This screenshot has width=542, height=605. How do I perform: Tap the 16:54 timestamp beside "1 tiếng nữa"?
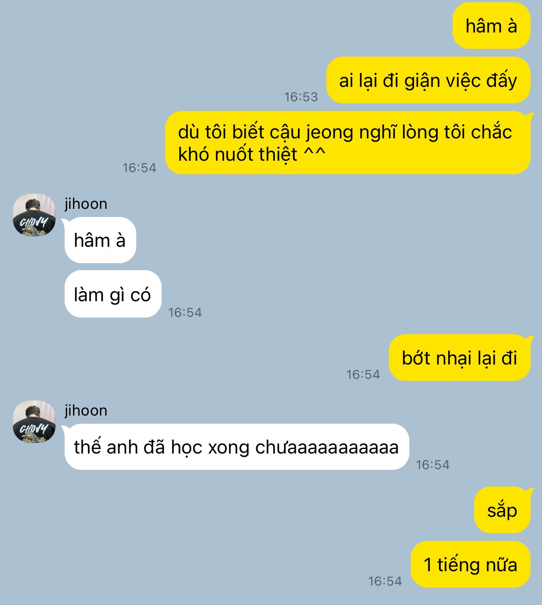385,581
